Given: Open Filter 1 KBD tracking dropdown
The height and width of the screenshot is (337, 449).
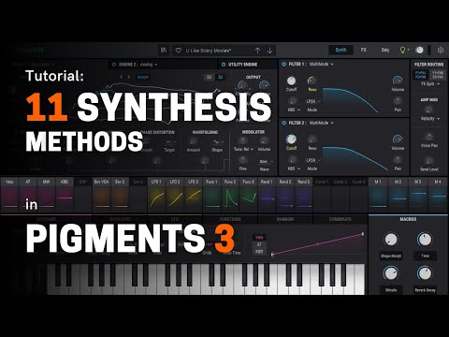Looking at the screenshot, I should click(x=294, y=110).
